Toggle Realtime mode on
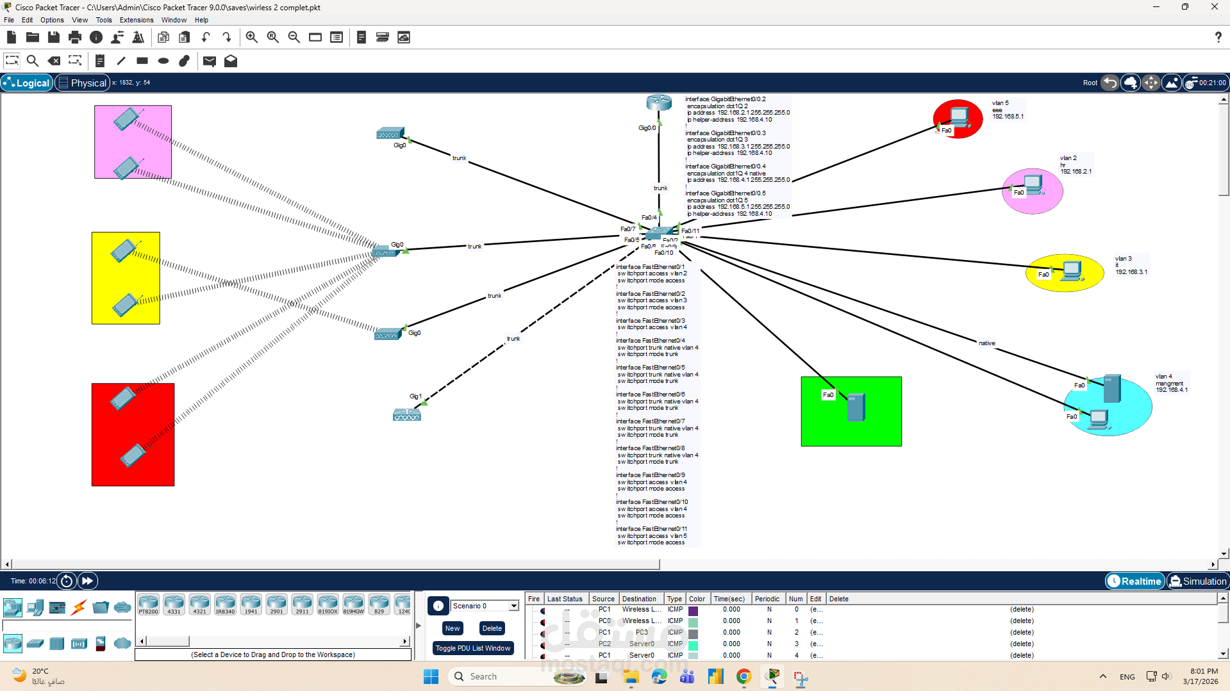Image resolution: width=1230 pixels, height=691 pixels. coord(1134,581)
